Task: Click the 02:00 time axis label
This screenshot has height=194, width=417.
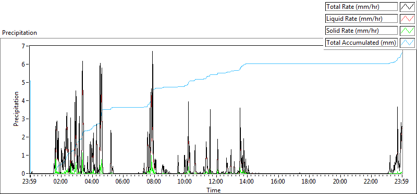Action: [x=61, y=182]
